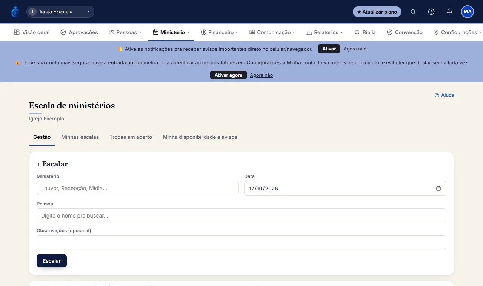Switch to Trocas em aberto tab
Screen dimensions: 483x286
tap(131, 137)
